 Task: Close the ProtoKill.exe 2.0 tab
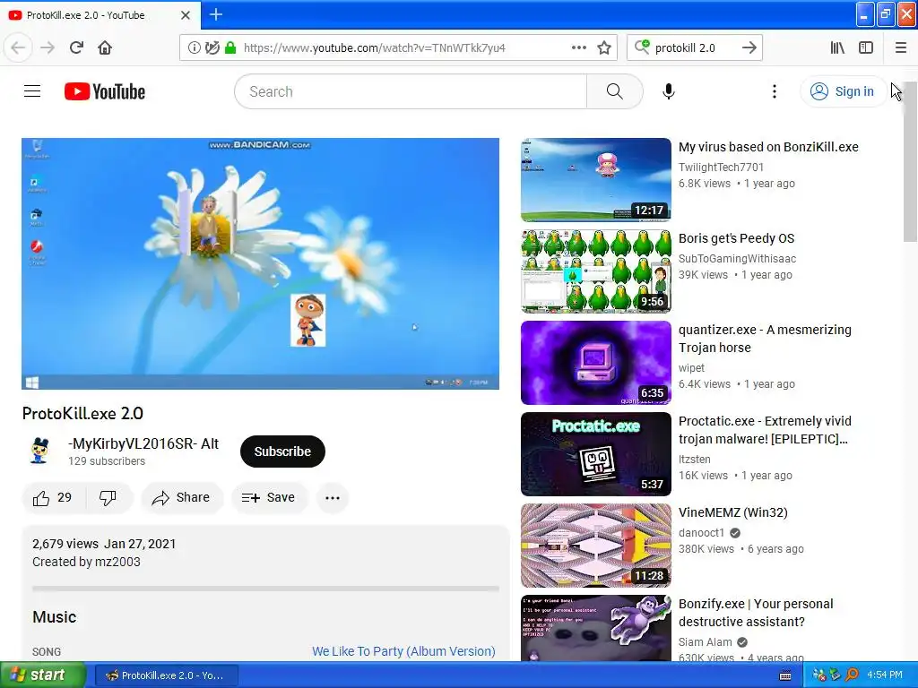pos(185,15)
